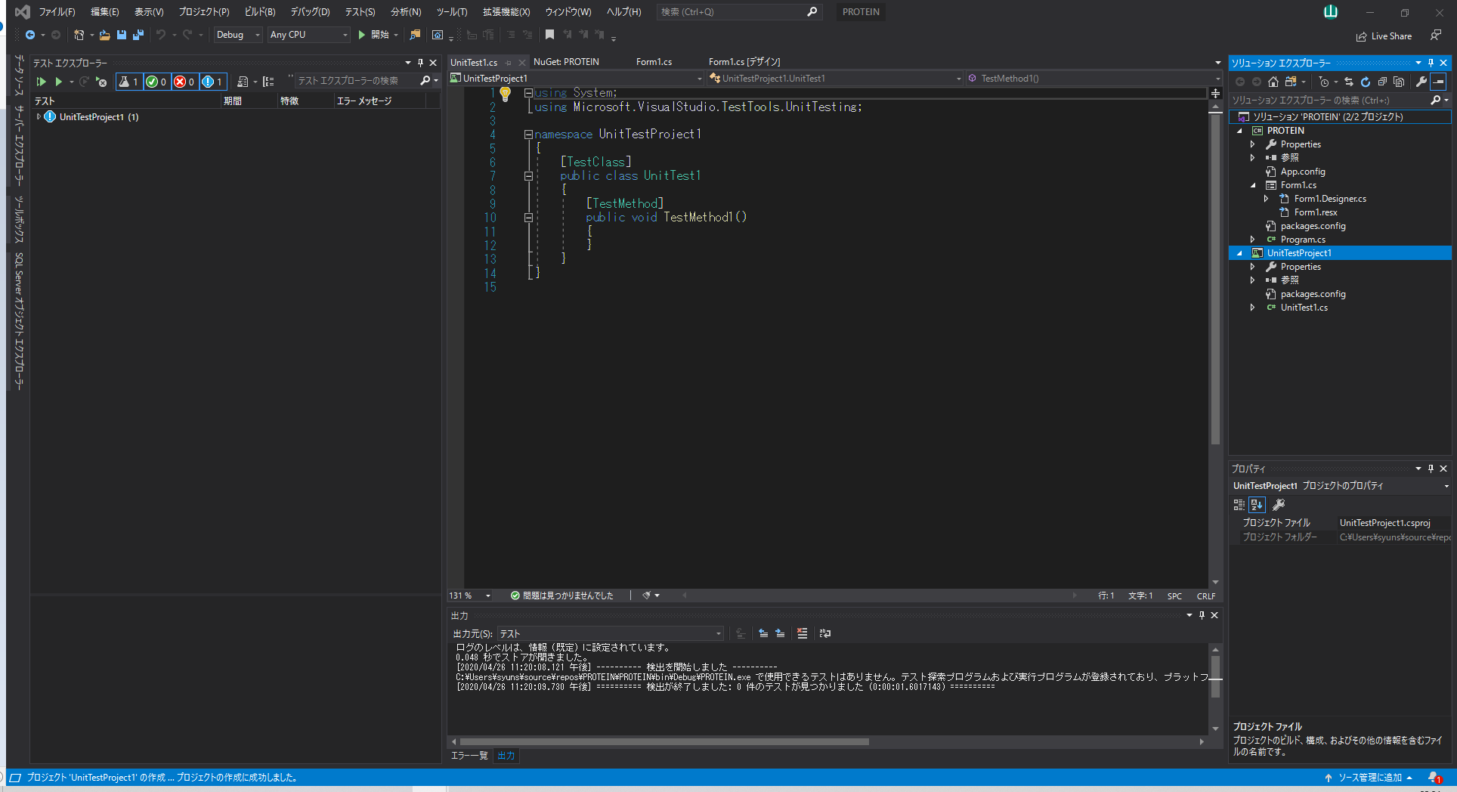The height and width of the screenshot is (792, 1457).
Task: Collapse the PROTEIN project node
Action: (1239, 131)
